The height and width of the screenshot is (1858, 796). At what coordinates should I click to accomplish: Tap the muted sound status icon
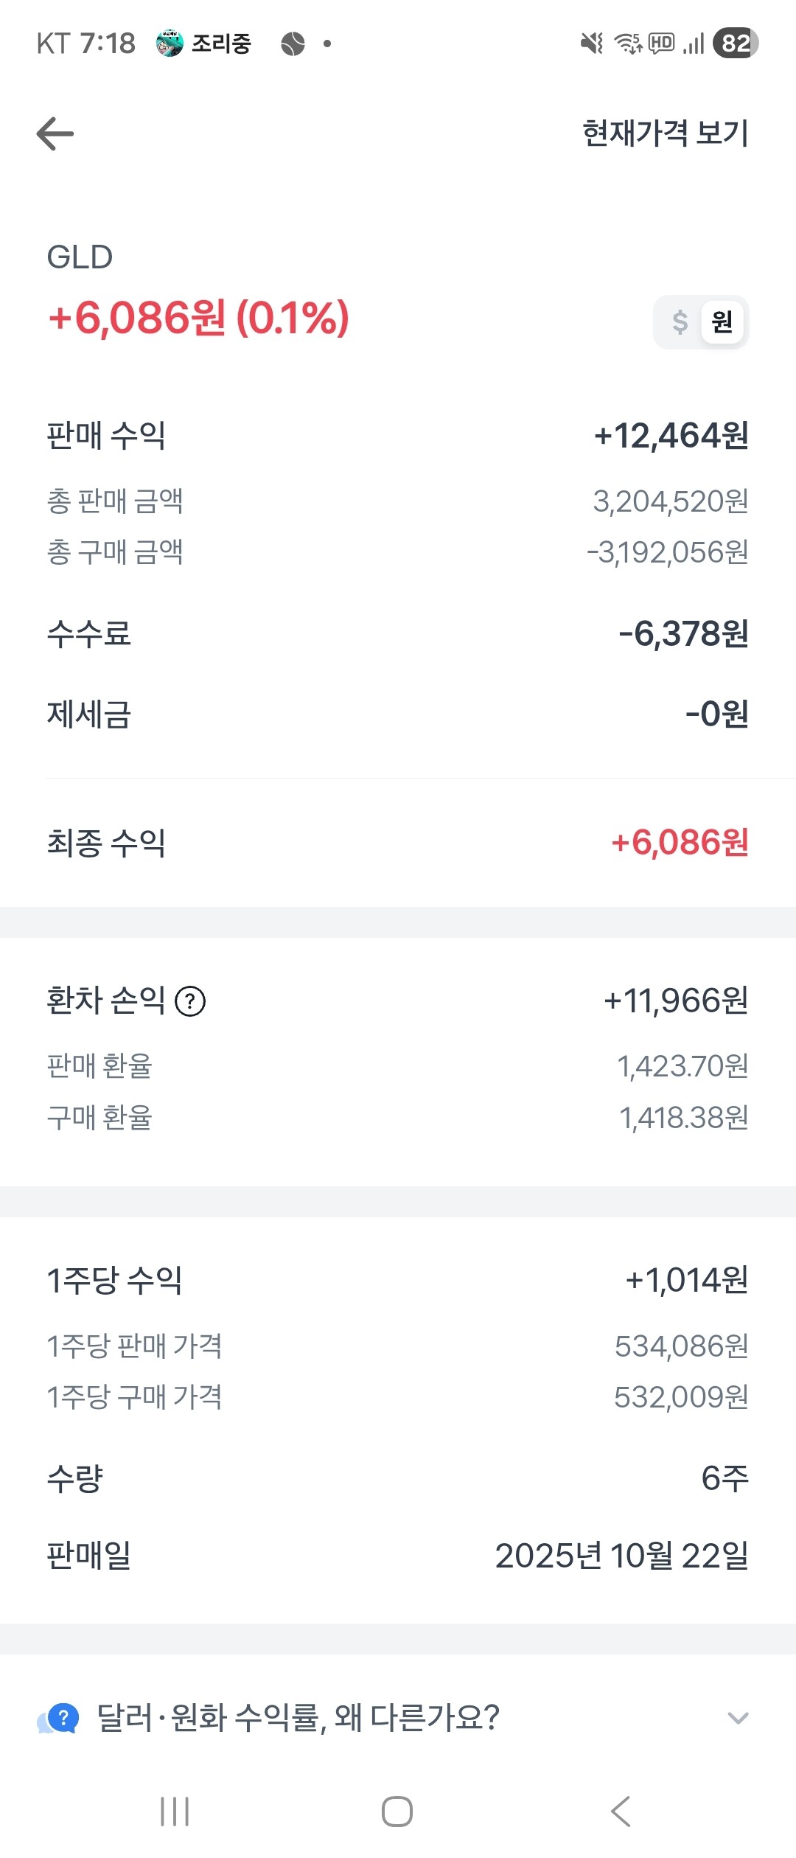(592, 44)
